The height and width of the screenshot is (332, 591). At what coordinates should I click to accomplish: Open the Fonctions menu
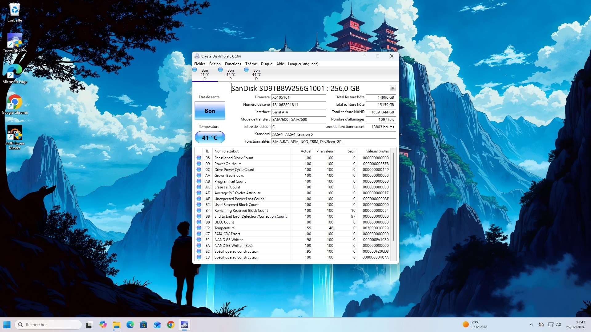point(233,64)
